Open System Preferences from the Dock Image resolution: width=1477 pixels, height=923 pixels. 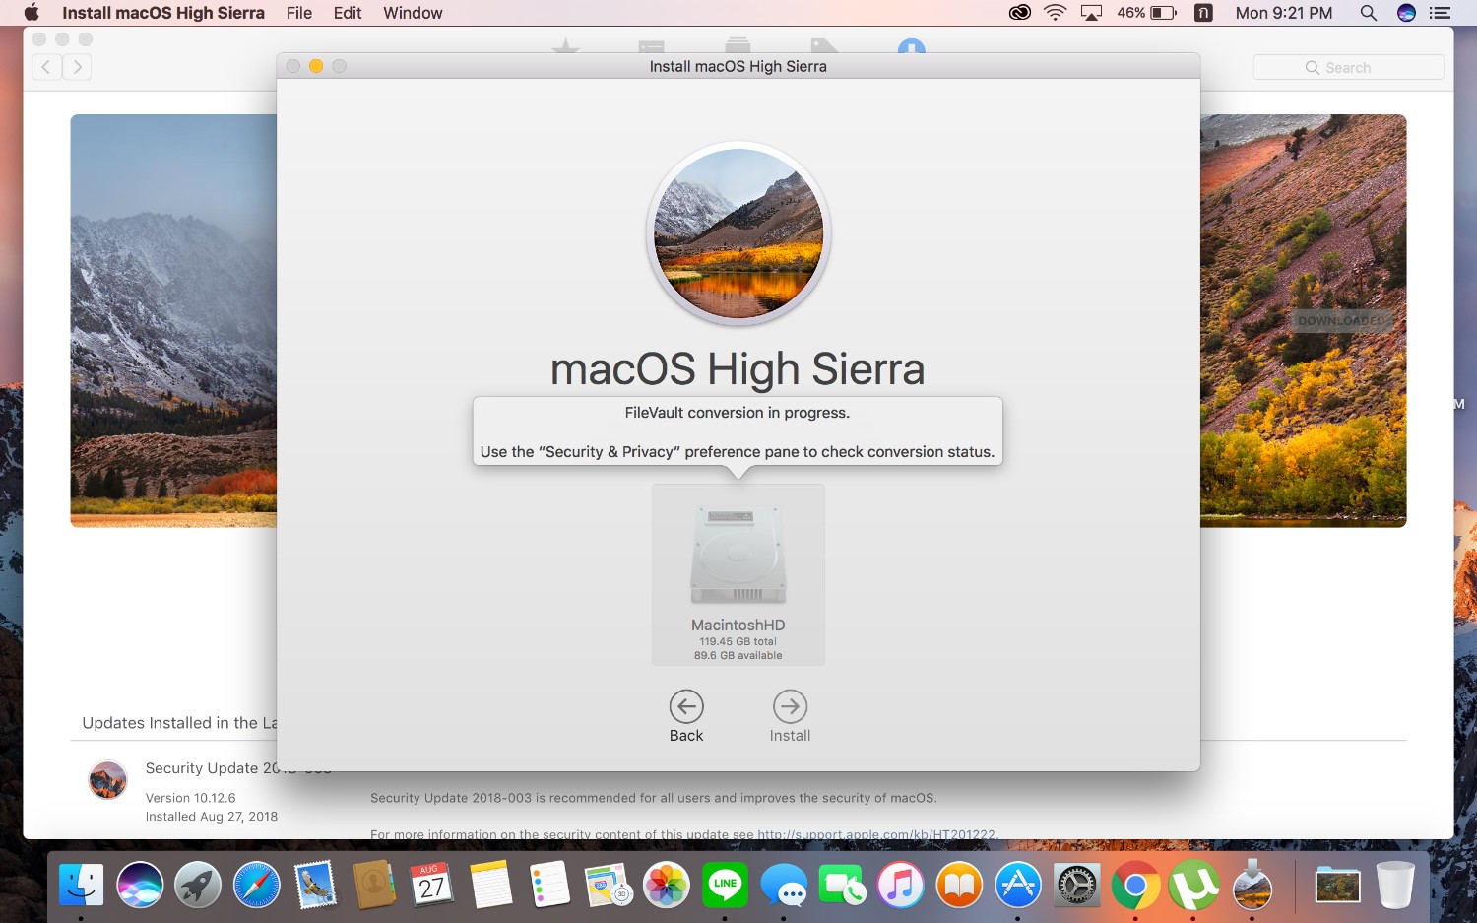[x=1076, y=885]
